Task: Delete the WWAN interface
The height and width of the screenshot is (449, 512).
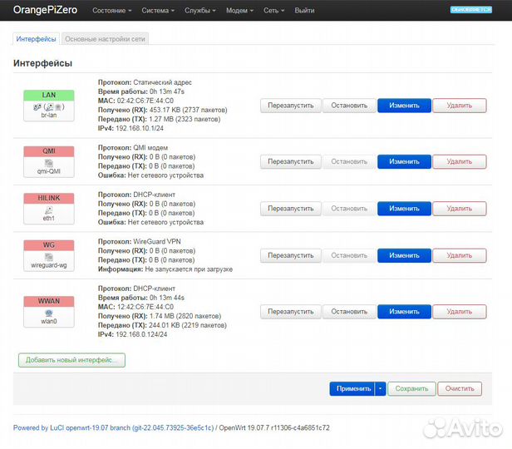Action: tap(460, 312)
